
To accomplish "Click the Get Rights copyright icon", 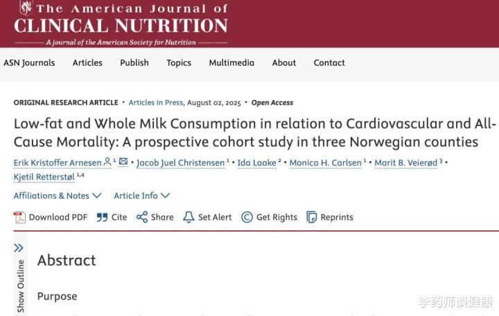I will 247,217.
